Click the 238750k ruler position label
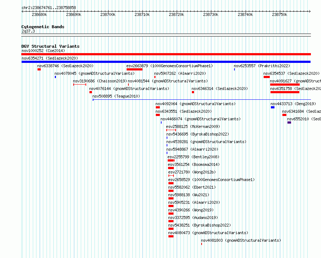 coord(280,14)
